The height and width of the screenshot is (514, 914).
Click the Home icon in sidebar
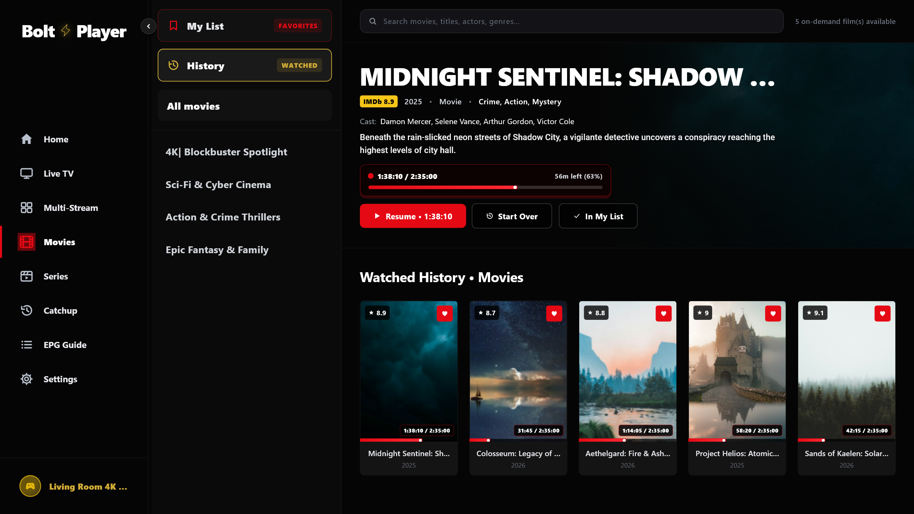click(x=26, y=139)
